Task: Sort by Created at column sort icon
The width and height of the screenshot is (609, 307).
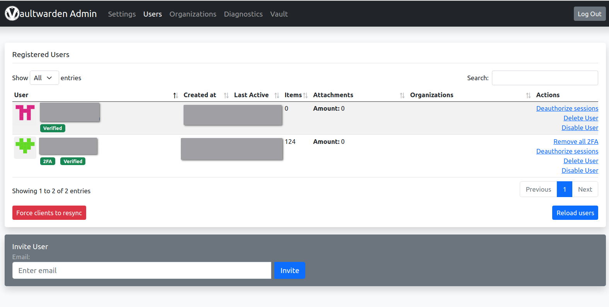Action: point(226,95)
